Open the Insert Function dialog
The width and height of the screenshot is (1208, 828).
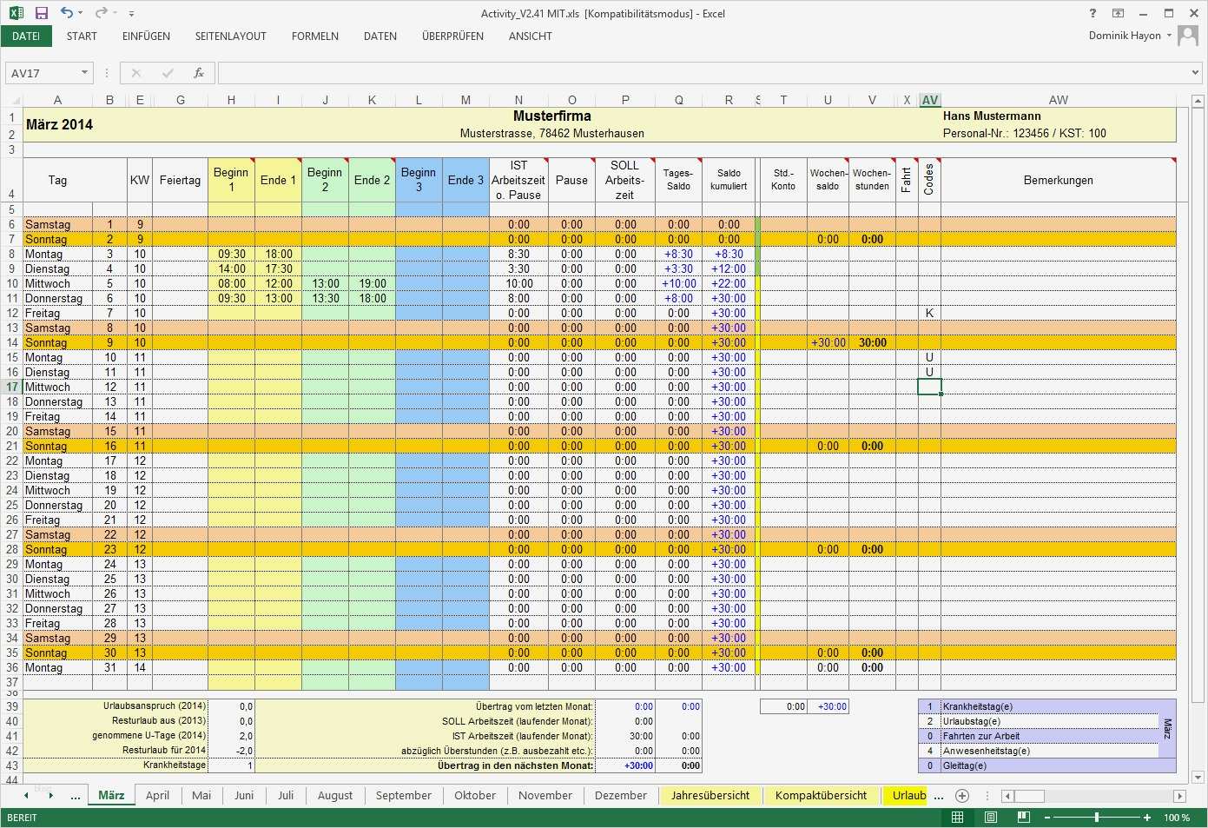point(198,73)
